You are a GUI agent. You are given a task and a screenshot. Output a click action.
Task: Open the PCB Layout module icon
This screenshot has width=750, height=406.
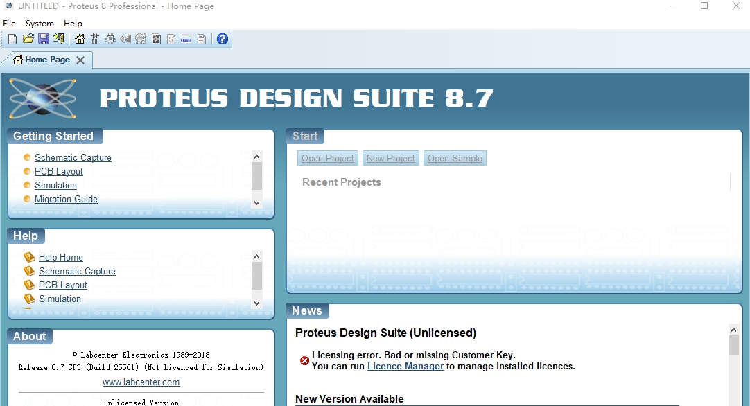[110, 39]
